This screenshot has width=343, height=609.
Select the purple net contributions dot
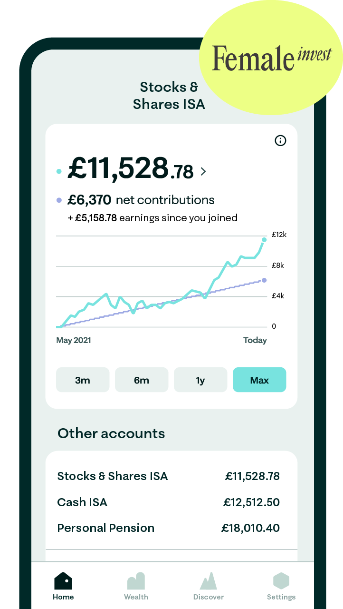pyautogui.click(x=59, y=200)
